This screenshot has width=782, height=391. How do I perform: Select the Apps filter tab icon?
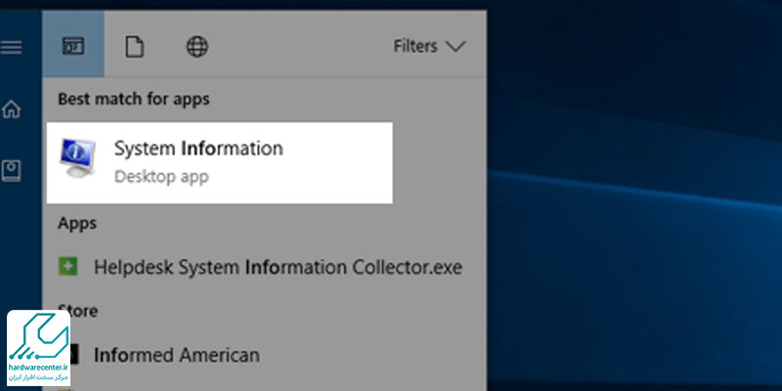click(x=73, y=46)
